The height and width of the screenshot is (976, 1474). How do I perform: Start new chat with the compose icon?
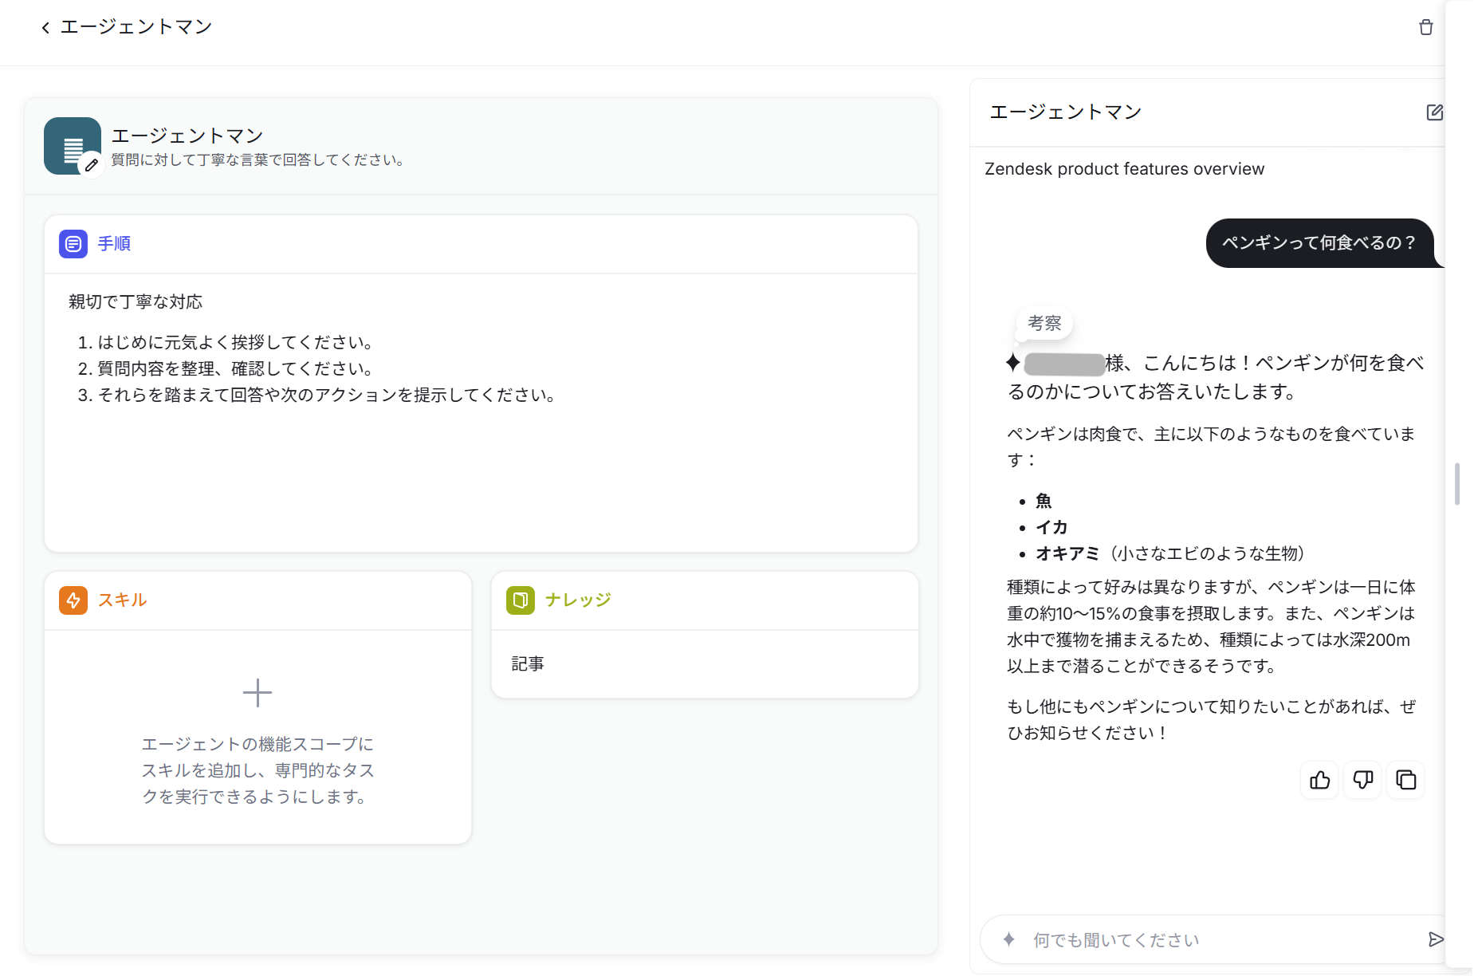point(1434,112)
